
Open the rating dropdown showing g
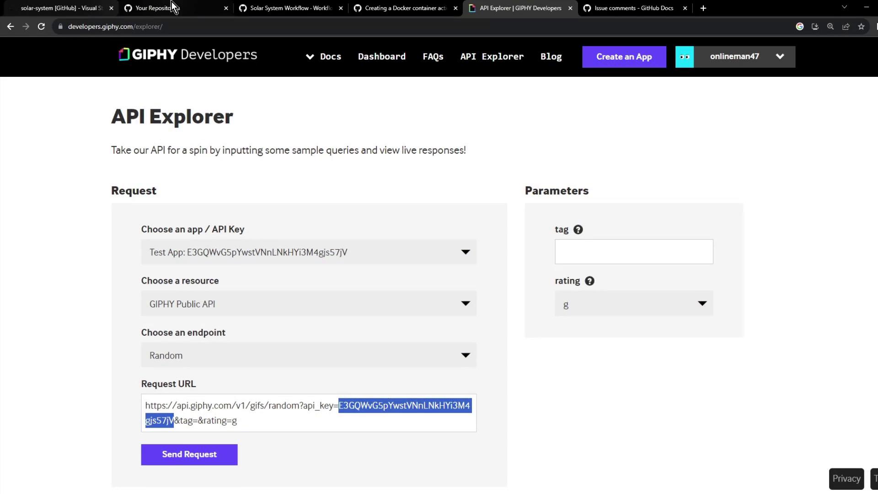pyautogui.click(x=634, y=304)
